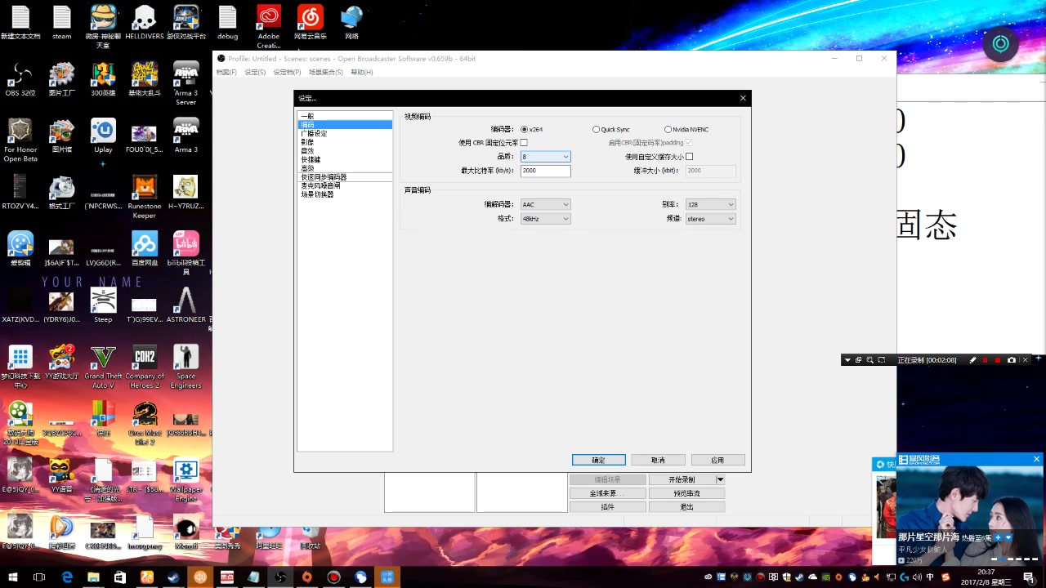1046x588 pixels.
Task: Open the Wallpaper Engine desktop icon
Action: [x=186, y=480]
